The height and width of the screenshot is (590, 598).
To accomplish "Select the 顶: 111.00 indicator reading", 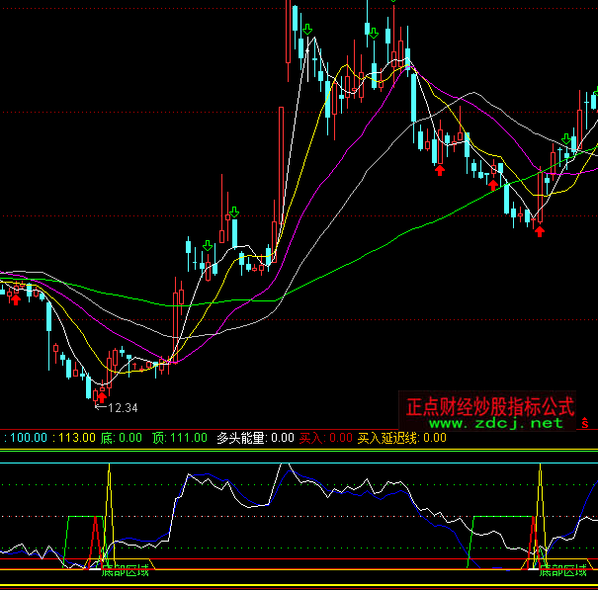I will pos(179,437).
